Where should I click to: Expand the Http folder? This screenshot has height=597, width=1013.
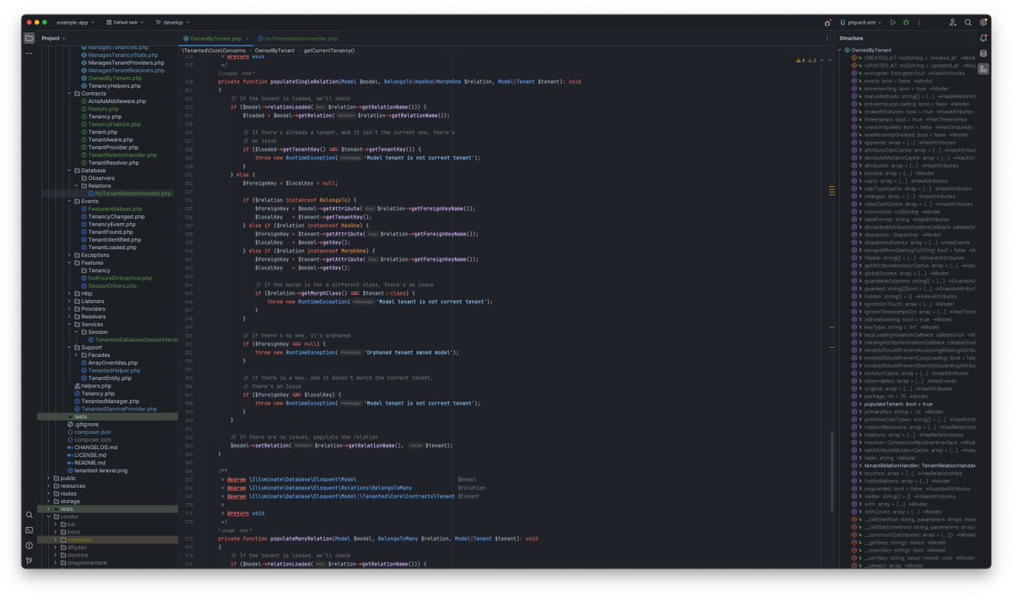[x=69, y=293]
